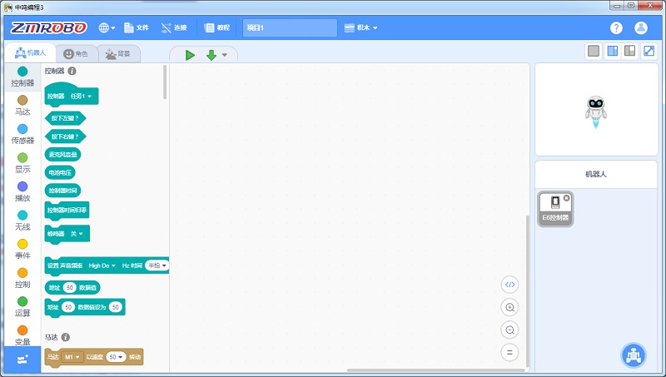Toggle the code view icon
Image resolution: width=666 pixels, height=377 pixels.
pyautogui.click(x=509, y=285)
